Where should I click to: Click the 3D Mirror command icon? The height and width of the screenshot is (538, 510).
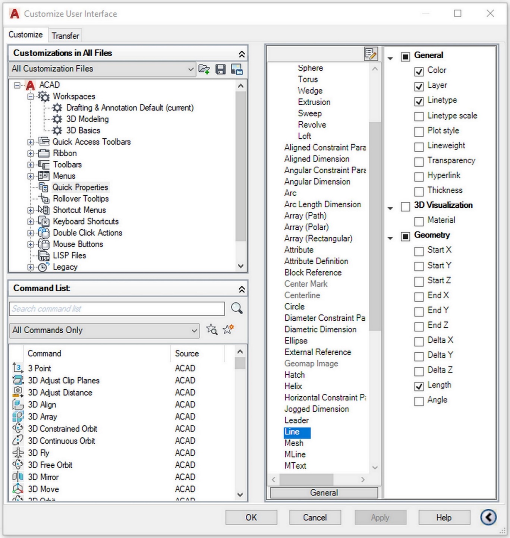click(18, 477)
